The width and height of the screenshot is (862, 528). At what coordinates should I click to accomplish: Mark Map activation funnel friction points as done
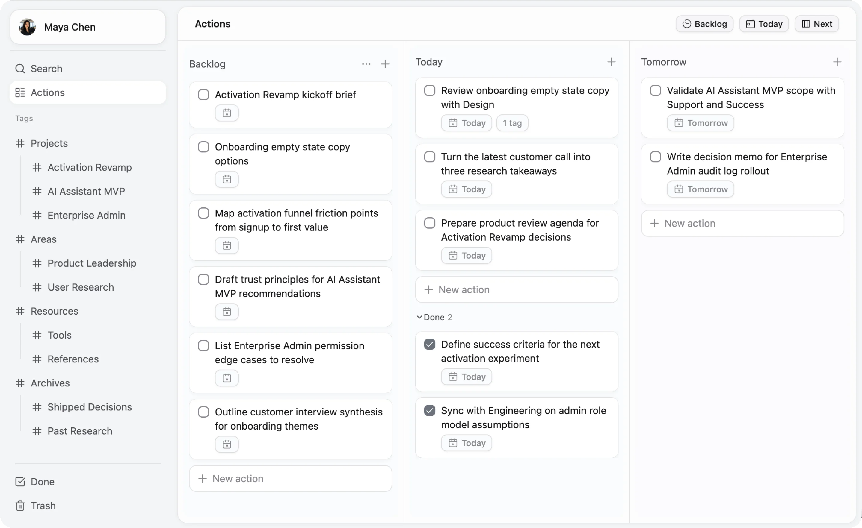204,213
